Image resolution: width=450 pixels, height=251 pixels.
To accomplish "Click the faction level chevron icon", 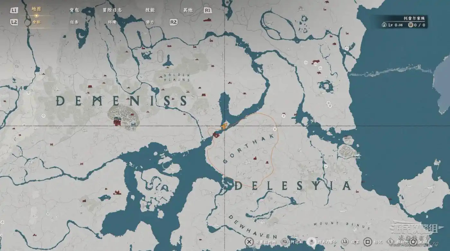I will click(384, 25).
